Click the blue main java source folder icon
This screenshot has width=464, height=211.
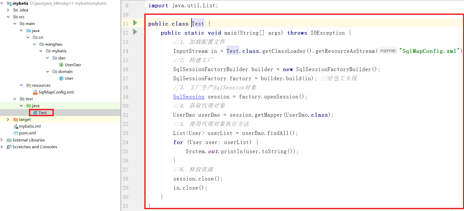pos(29,31)
